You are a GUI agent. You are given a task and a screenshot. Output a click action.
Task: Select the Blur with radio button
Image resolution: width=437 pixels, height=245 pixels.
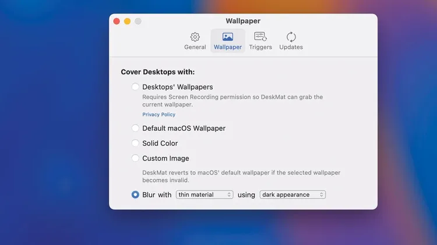135,194
